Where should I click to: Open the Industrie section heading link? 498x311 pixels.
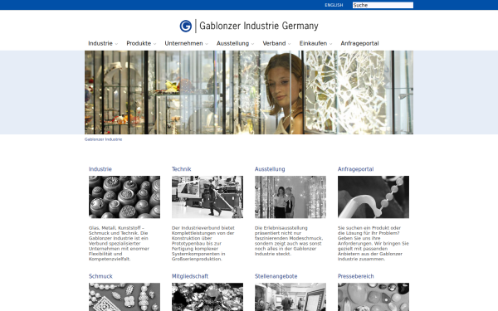point(100,169)
